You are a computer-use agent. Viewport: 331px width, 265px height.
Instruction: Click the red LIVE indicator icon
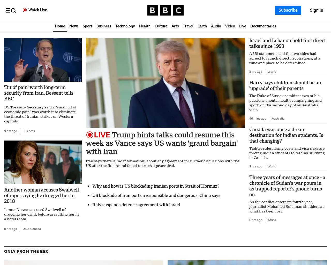tap(90, 135)
